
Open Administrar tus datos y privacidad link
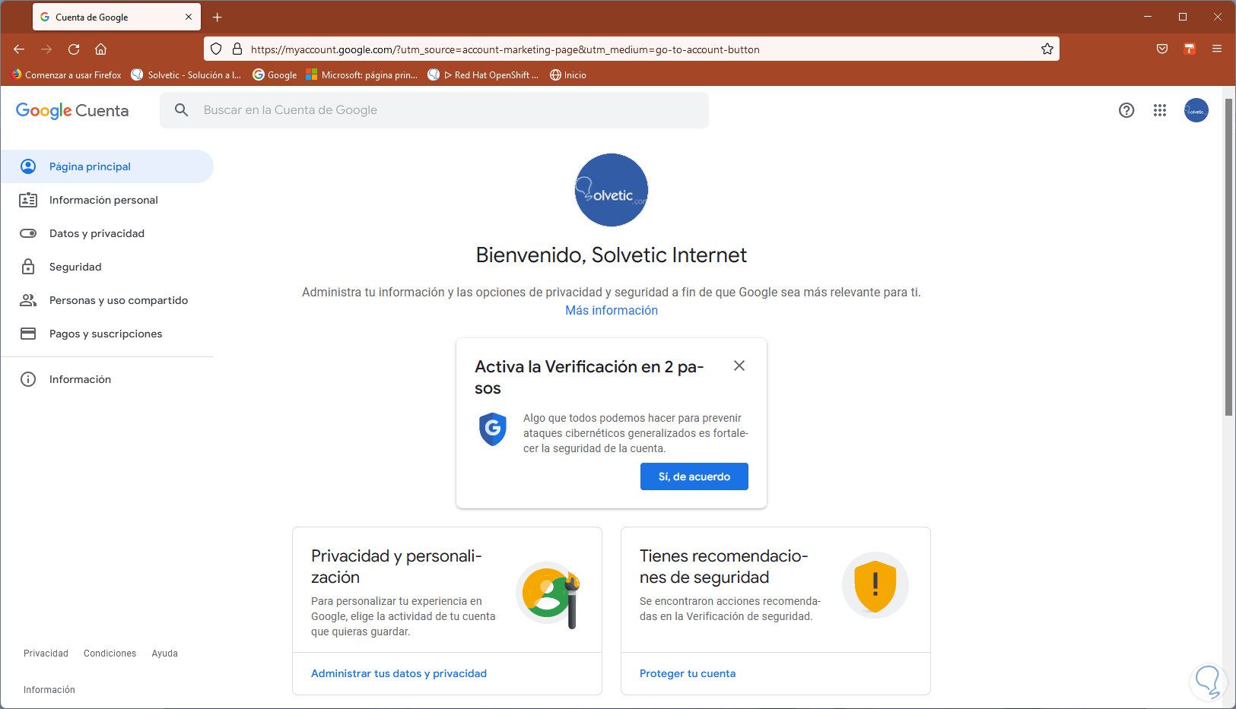[399, 673]
